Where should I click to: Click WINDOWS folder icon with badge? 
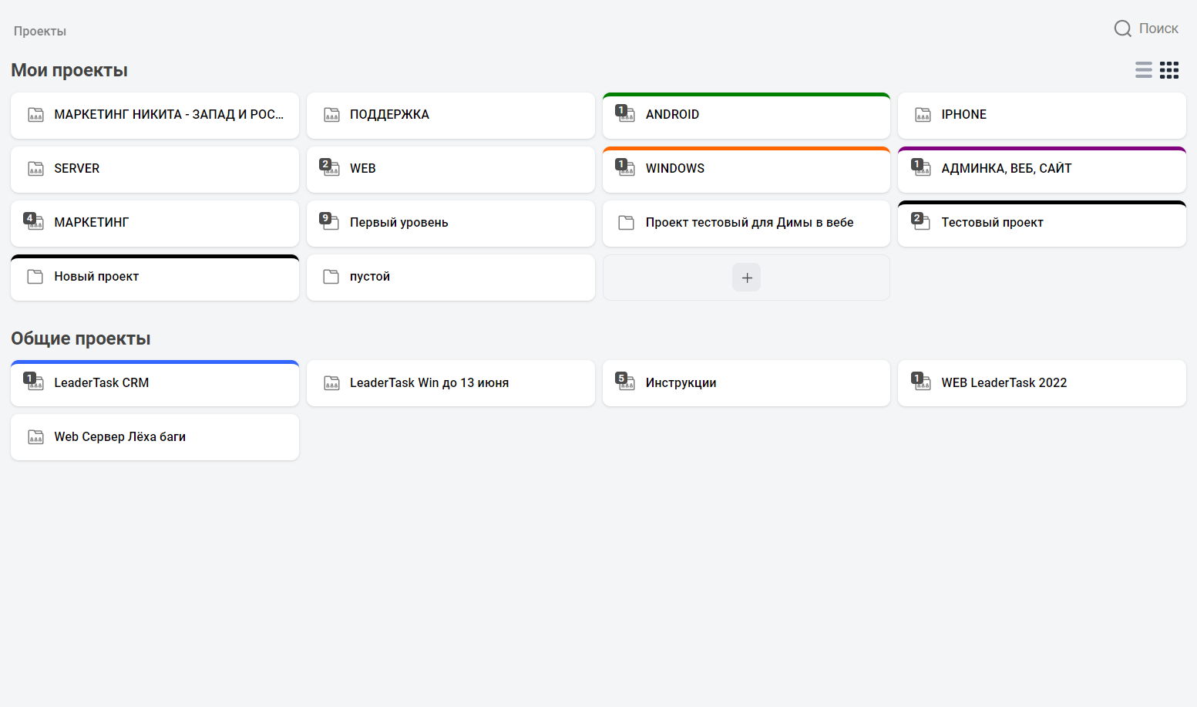[x=625, y=167]
